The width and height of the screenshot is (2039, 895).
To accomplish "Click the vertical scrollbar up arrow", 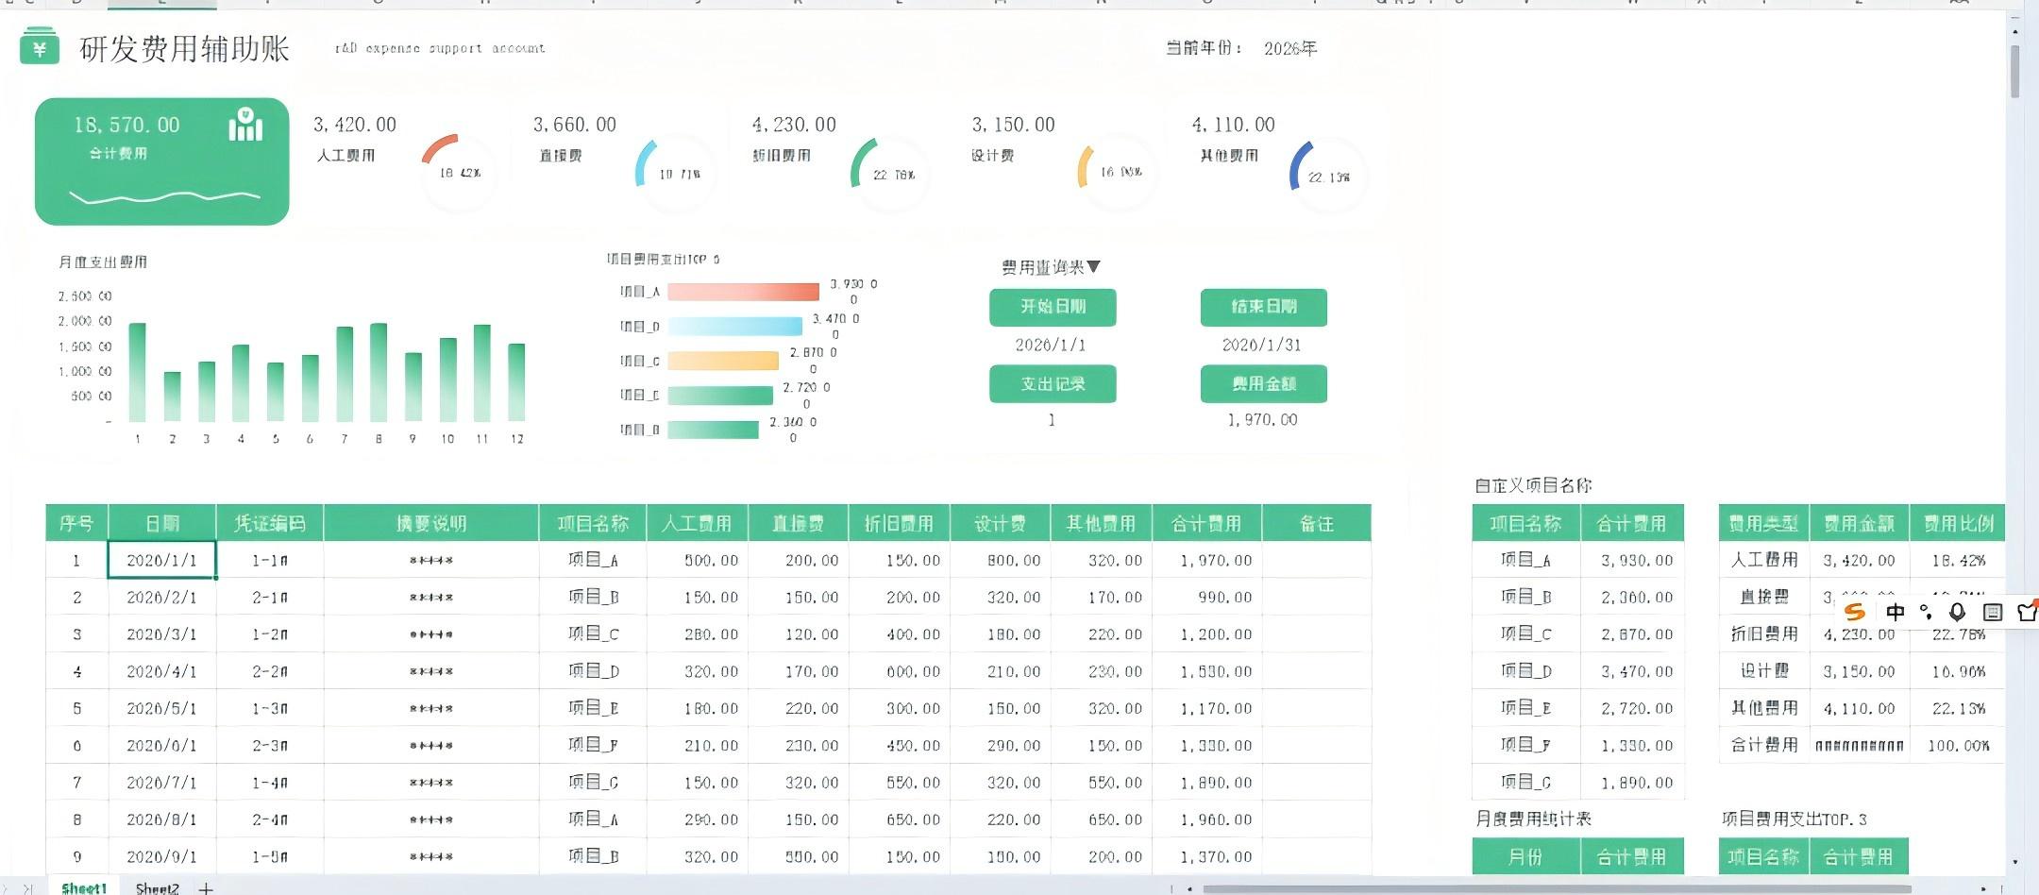I will [x=2014, y=31].
